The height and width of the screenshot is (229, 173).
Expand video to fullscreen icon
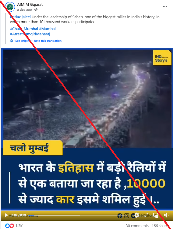(146, 215)
